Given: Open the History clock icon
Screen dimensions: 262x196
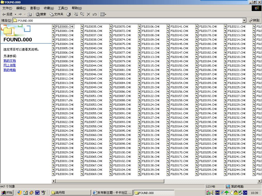Looking at the screenshot, I should tap(69, 14).
